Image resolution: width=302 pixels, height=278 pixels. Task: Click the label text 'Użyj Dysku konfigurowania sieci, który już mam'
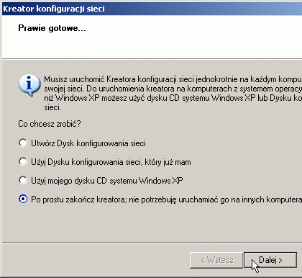pyautogui.click(x=111, y=162)
